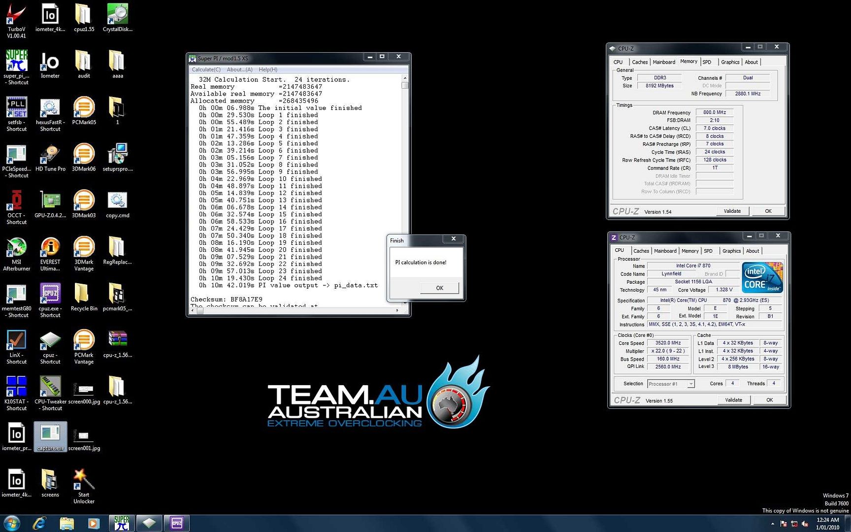
Task: Open the Windows Start menu
Action: click(11, 523)
